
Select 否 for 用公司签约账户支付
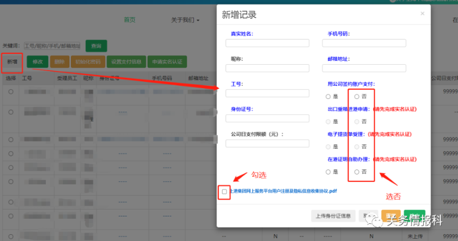coord(357,96)
